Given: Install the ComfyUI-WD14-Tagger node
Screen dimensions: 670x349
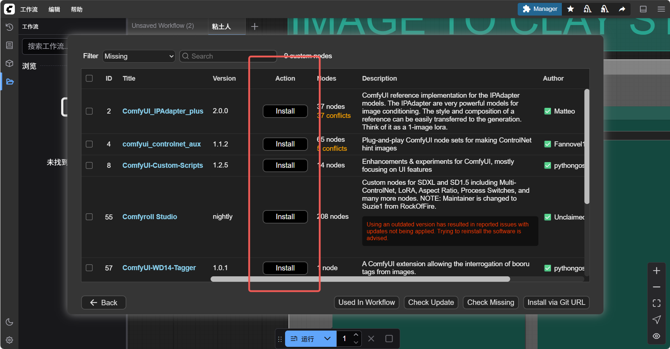Looking at the screenshot, I should [285, 268].
